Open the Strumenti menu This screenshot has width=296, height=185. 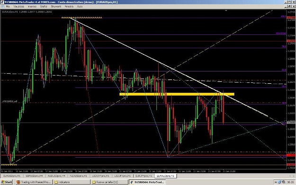[x=56, y=7]
